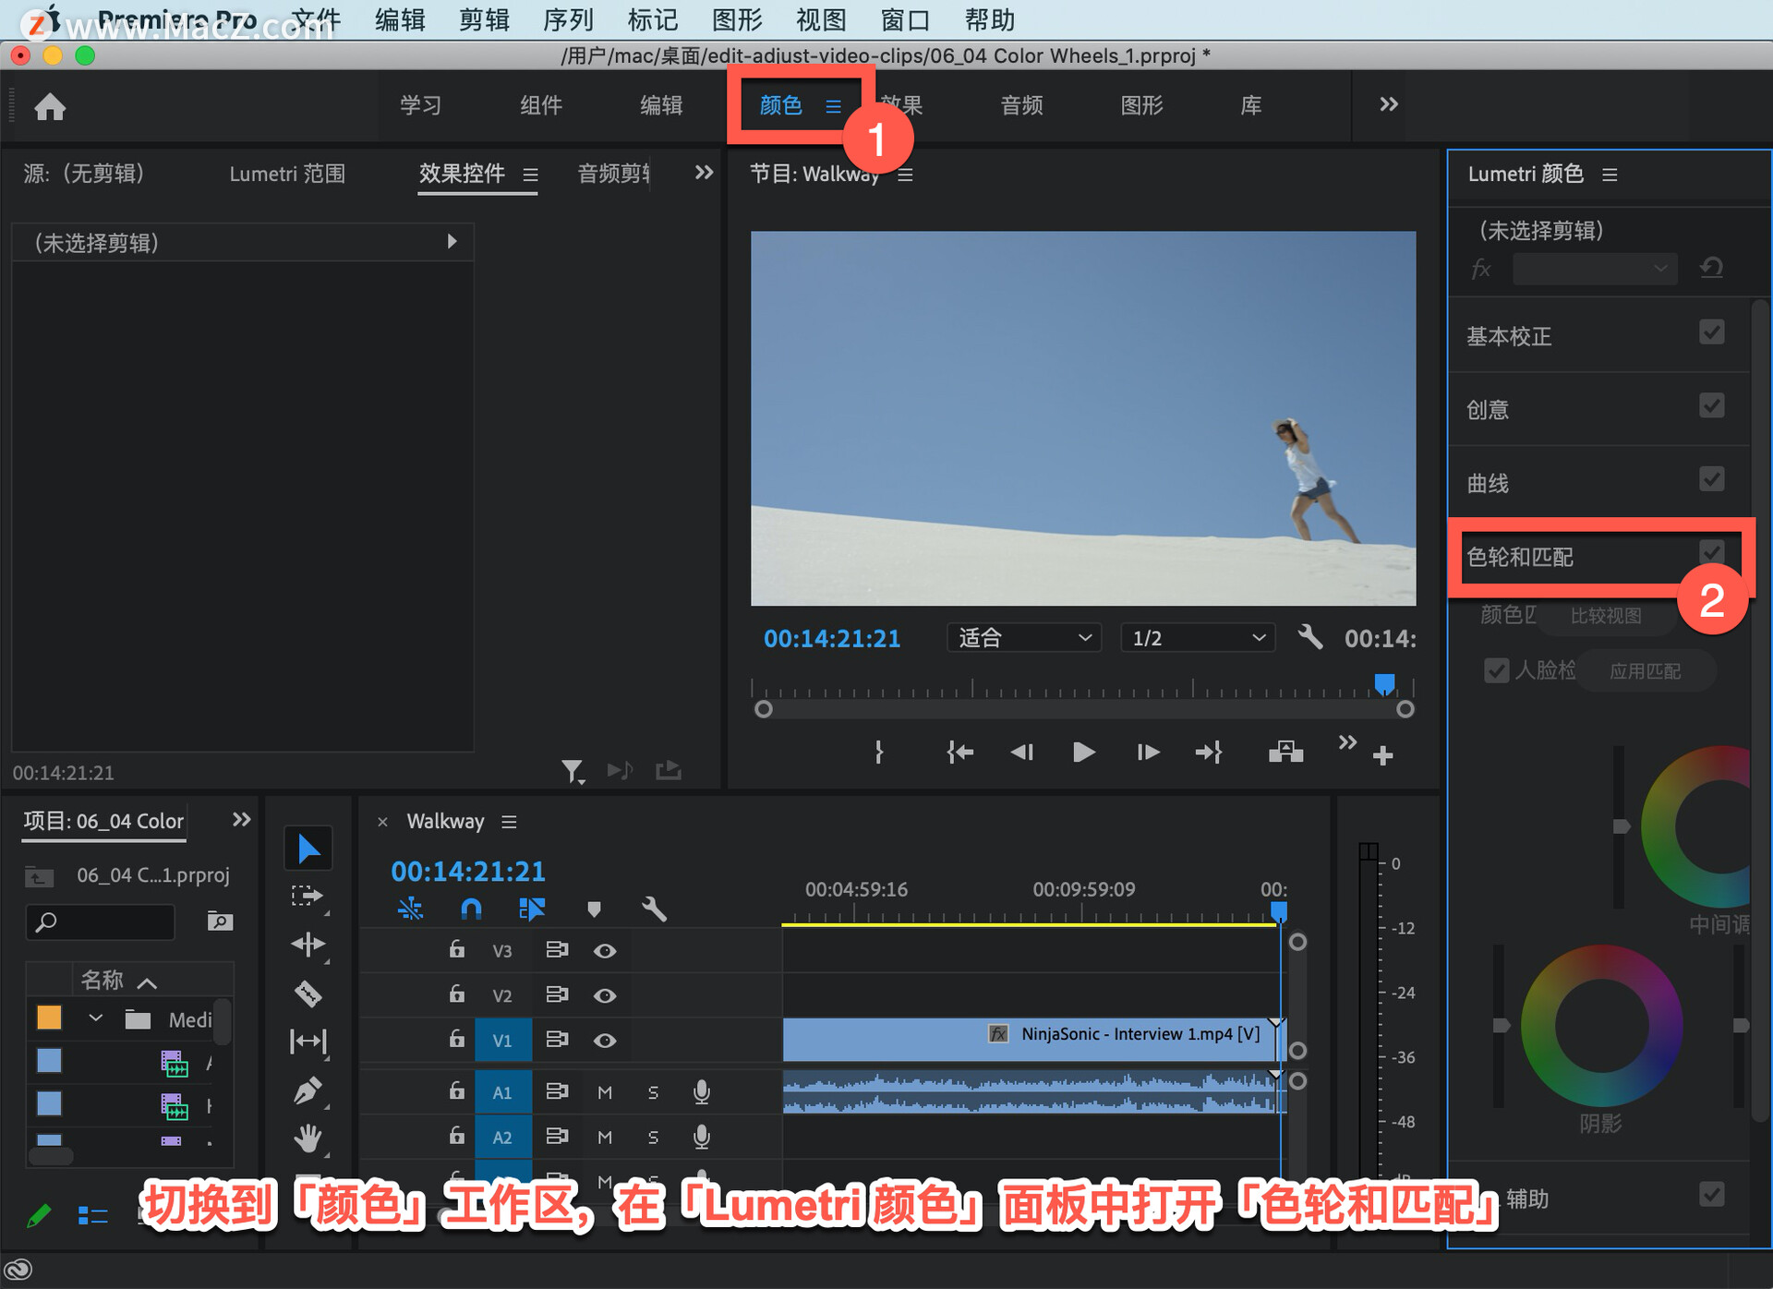Open timeline display settings wrench
Image resolution: width=1773 pixels, height=1289 pixels.
click(x=654, y=910)
